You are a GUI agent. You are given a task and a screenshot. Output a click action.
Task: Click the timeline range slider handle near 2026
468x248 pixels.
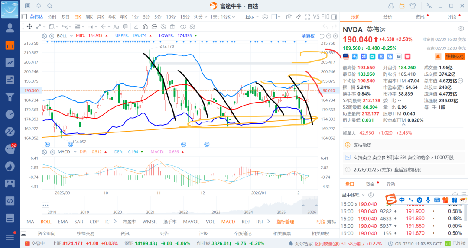[x=303, y=205]
